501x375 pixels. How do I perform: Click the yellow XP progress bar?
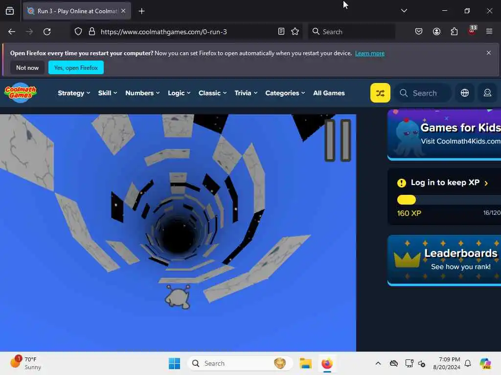[407, 200]
